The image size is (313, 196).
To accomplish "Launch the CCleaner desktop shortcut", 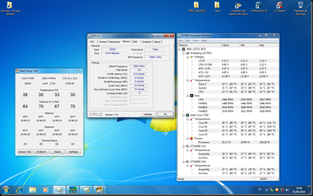I will [279, 7].
